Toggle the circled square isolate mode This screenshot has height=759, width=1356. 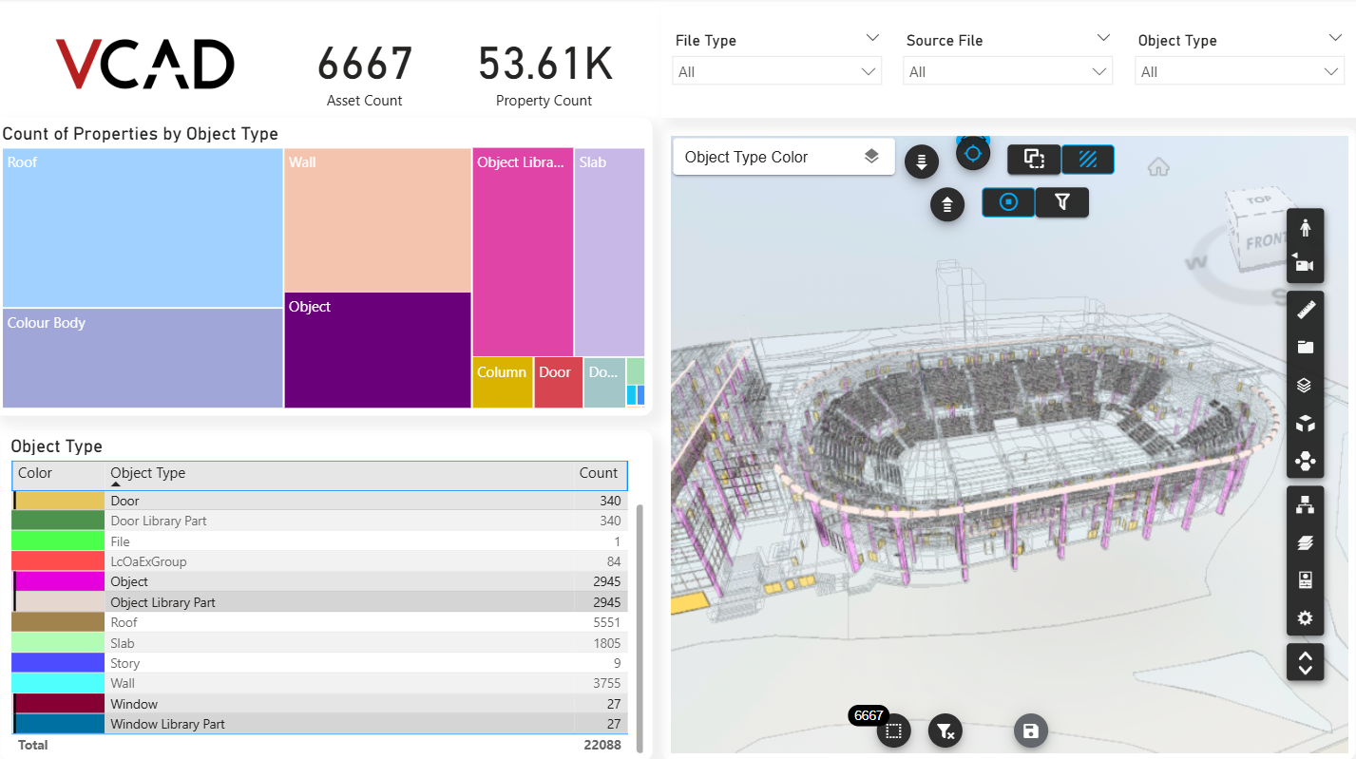pyautogui.click(x=1009, y=202)
